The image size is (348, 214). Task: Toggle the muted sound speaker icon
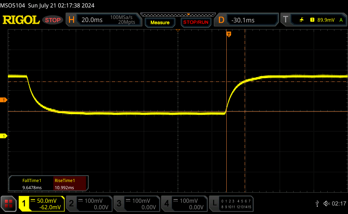pyautogui.click(x=327, y=203)
